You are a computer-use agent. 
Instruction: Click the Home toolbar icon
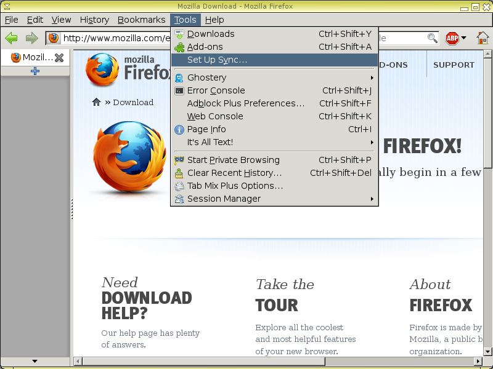(483, 38)
